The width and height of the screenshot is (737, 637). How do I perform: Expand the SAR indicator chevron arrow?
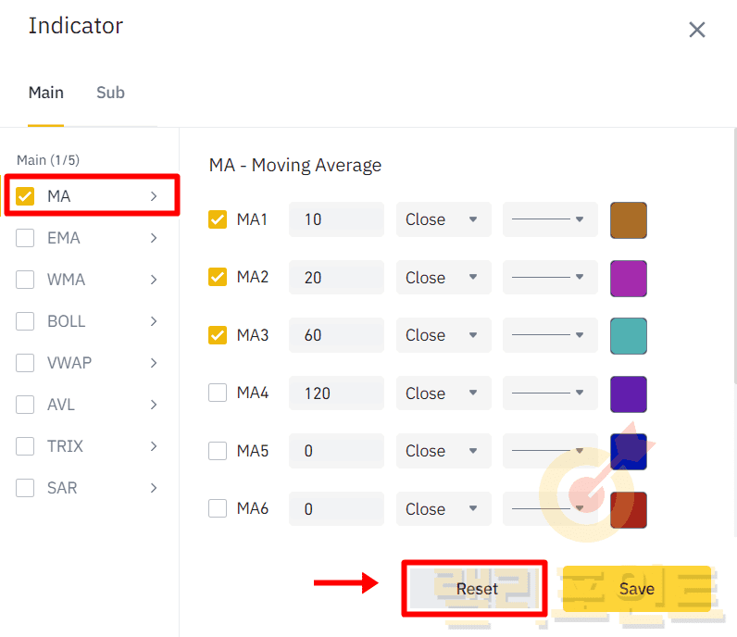(154, 488)
